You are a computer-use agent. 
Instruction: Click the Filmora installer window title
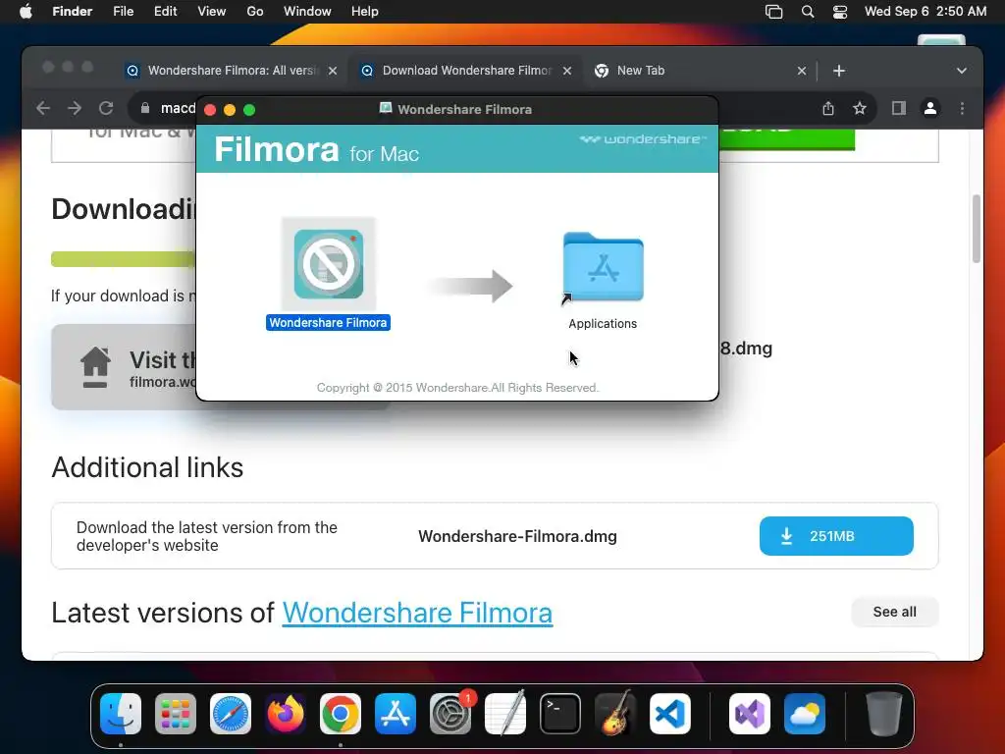coord(464,110)
